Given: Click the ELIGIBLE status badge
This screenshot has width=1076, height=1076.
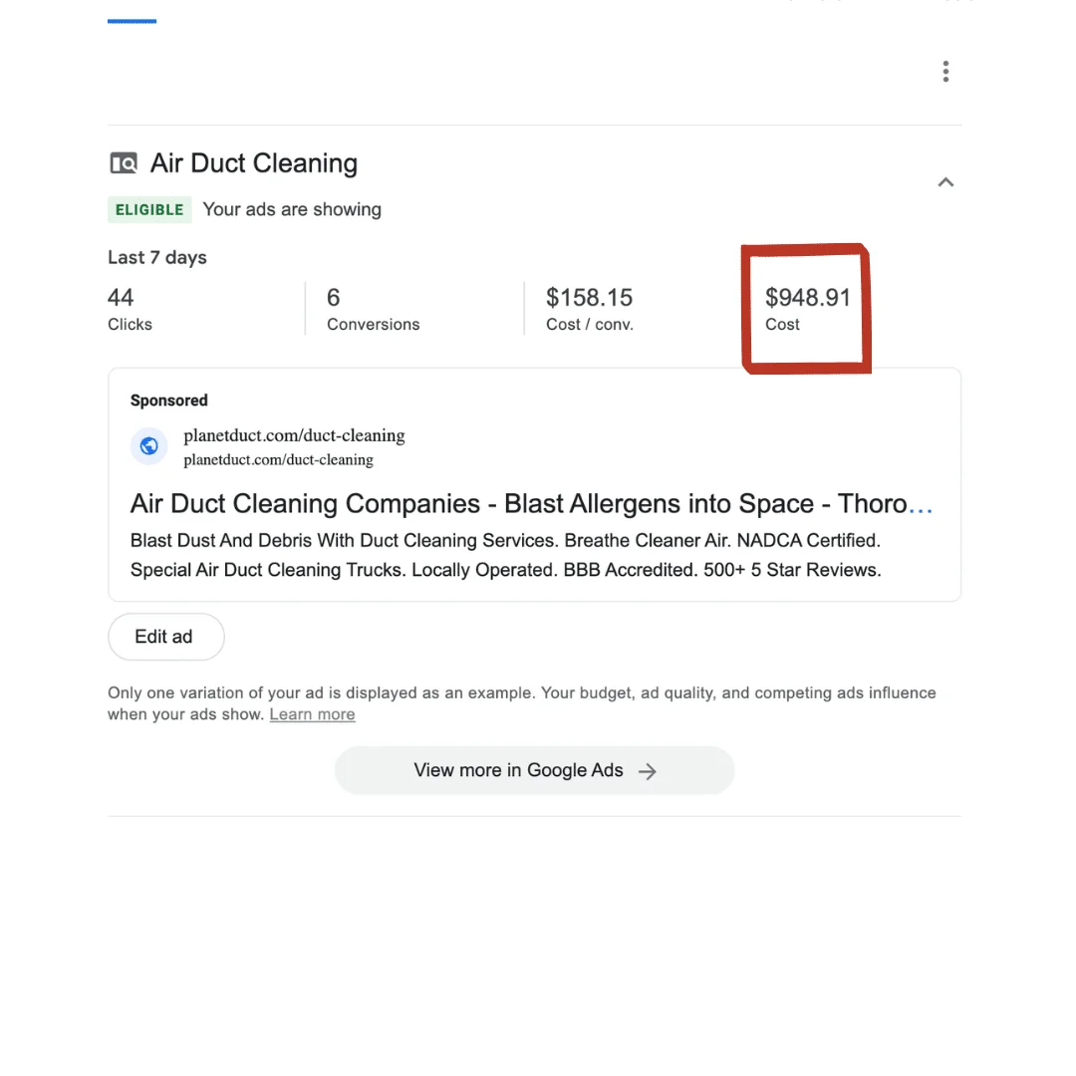Looking at the screenshot, I should [149, 209].
